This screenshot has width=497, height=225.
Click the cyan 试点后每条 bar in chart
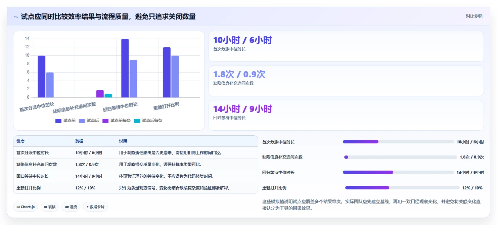[x=108, y=96]
